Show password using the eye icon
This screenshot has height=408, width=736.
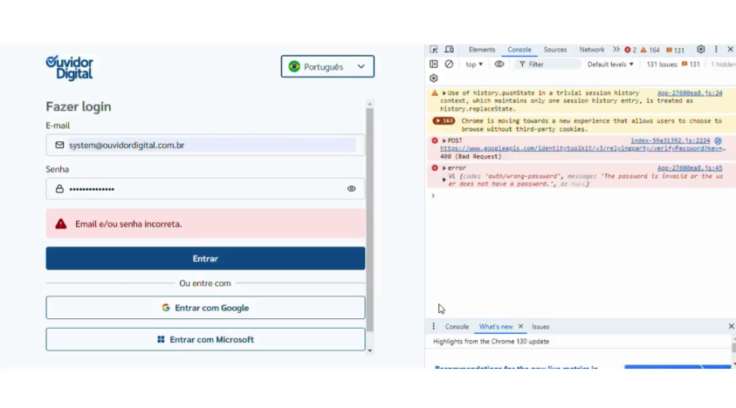(351, 188)
